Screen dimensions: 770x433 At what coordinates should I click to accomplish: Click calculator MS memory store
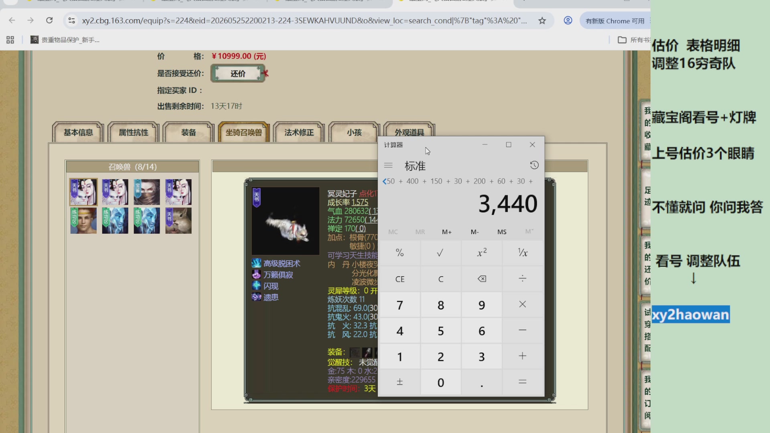(x=502, y=232)
